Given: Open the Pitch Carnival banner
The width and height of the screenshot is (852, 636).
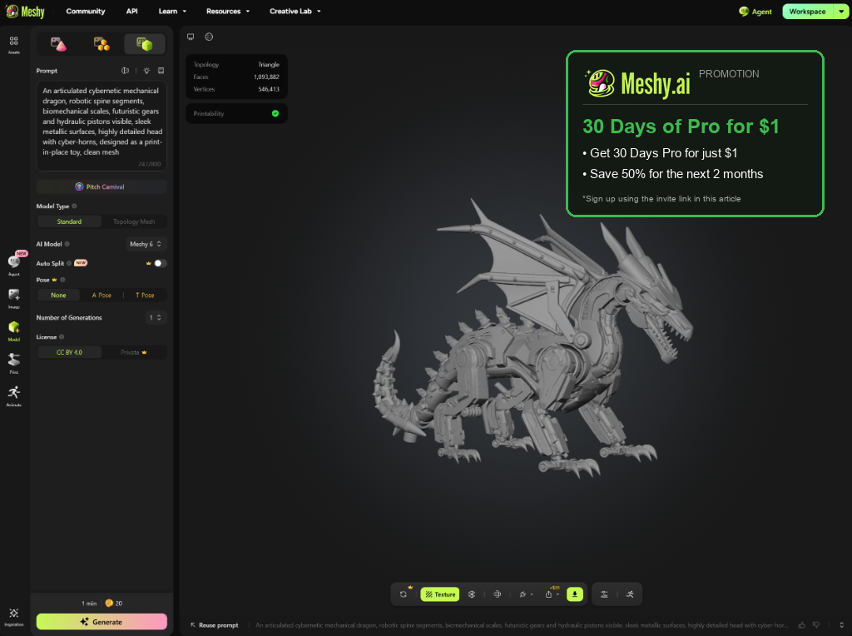Looking at the screenshot, I should [x=102, y=186].
